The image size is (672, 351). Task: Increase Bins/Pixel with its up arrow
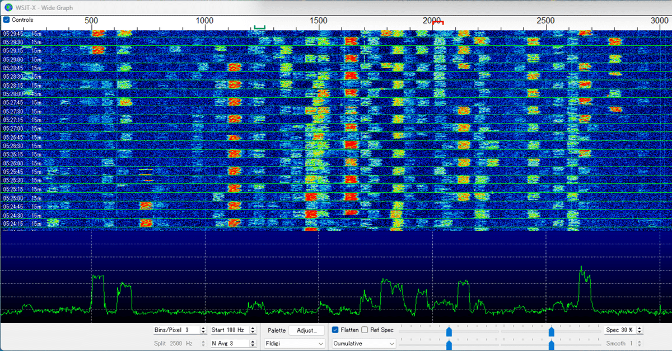coord(203,328)
